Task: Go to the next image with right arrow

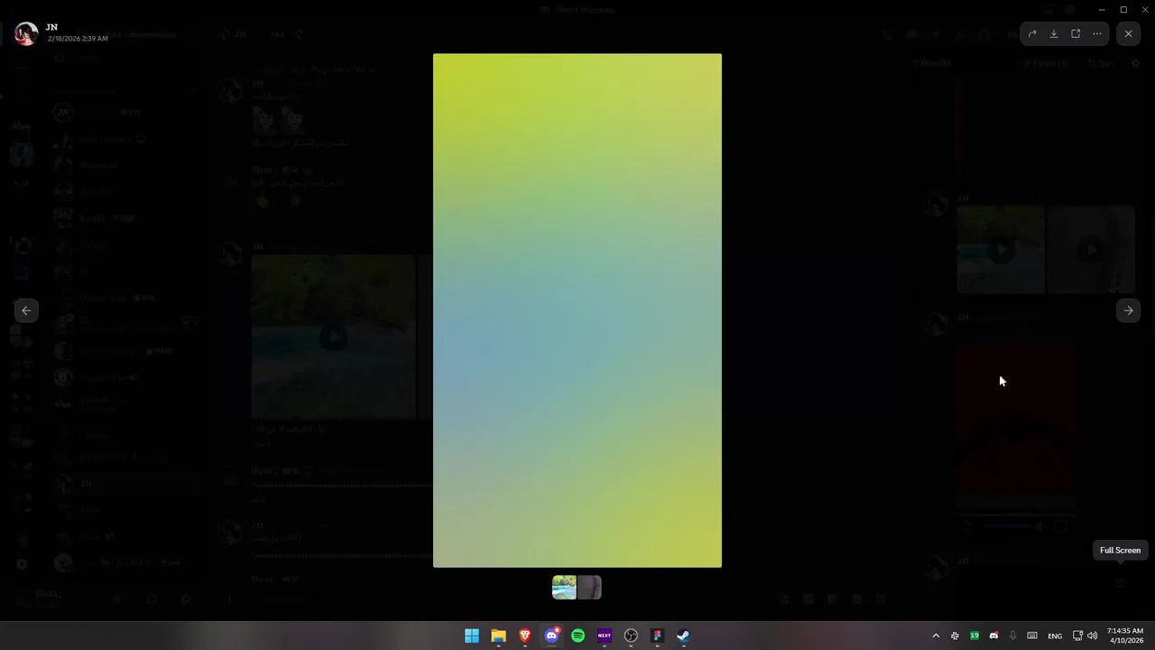Action: click(x=1128, y=311)
